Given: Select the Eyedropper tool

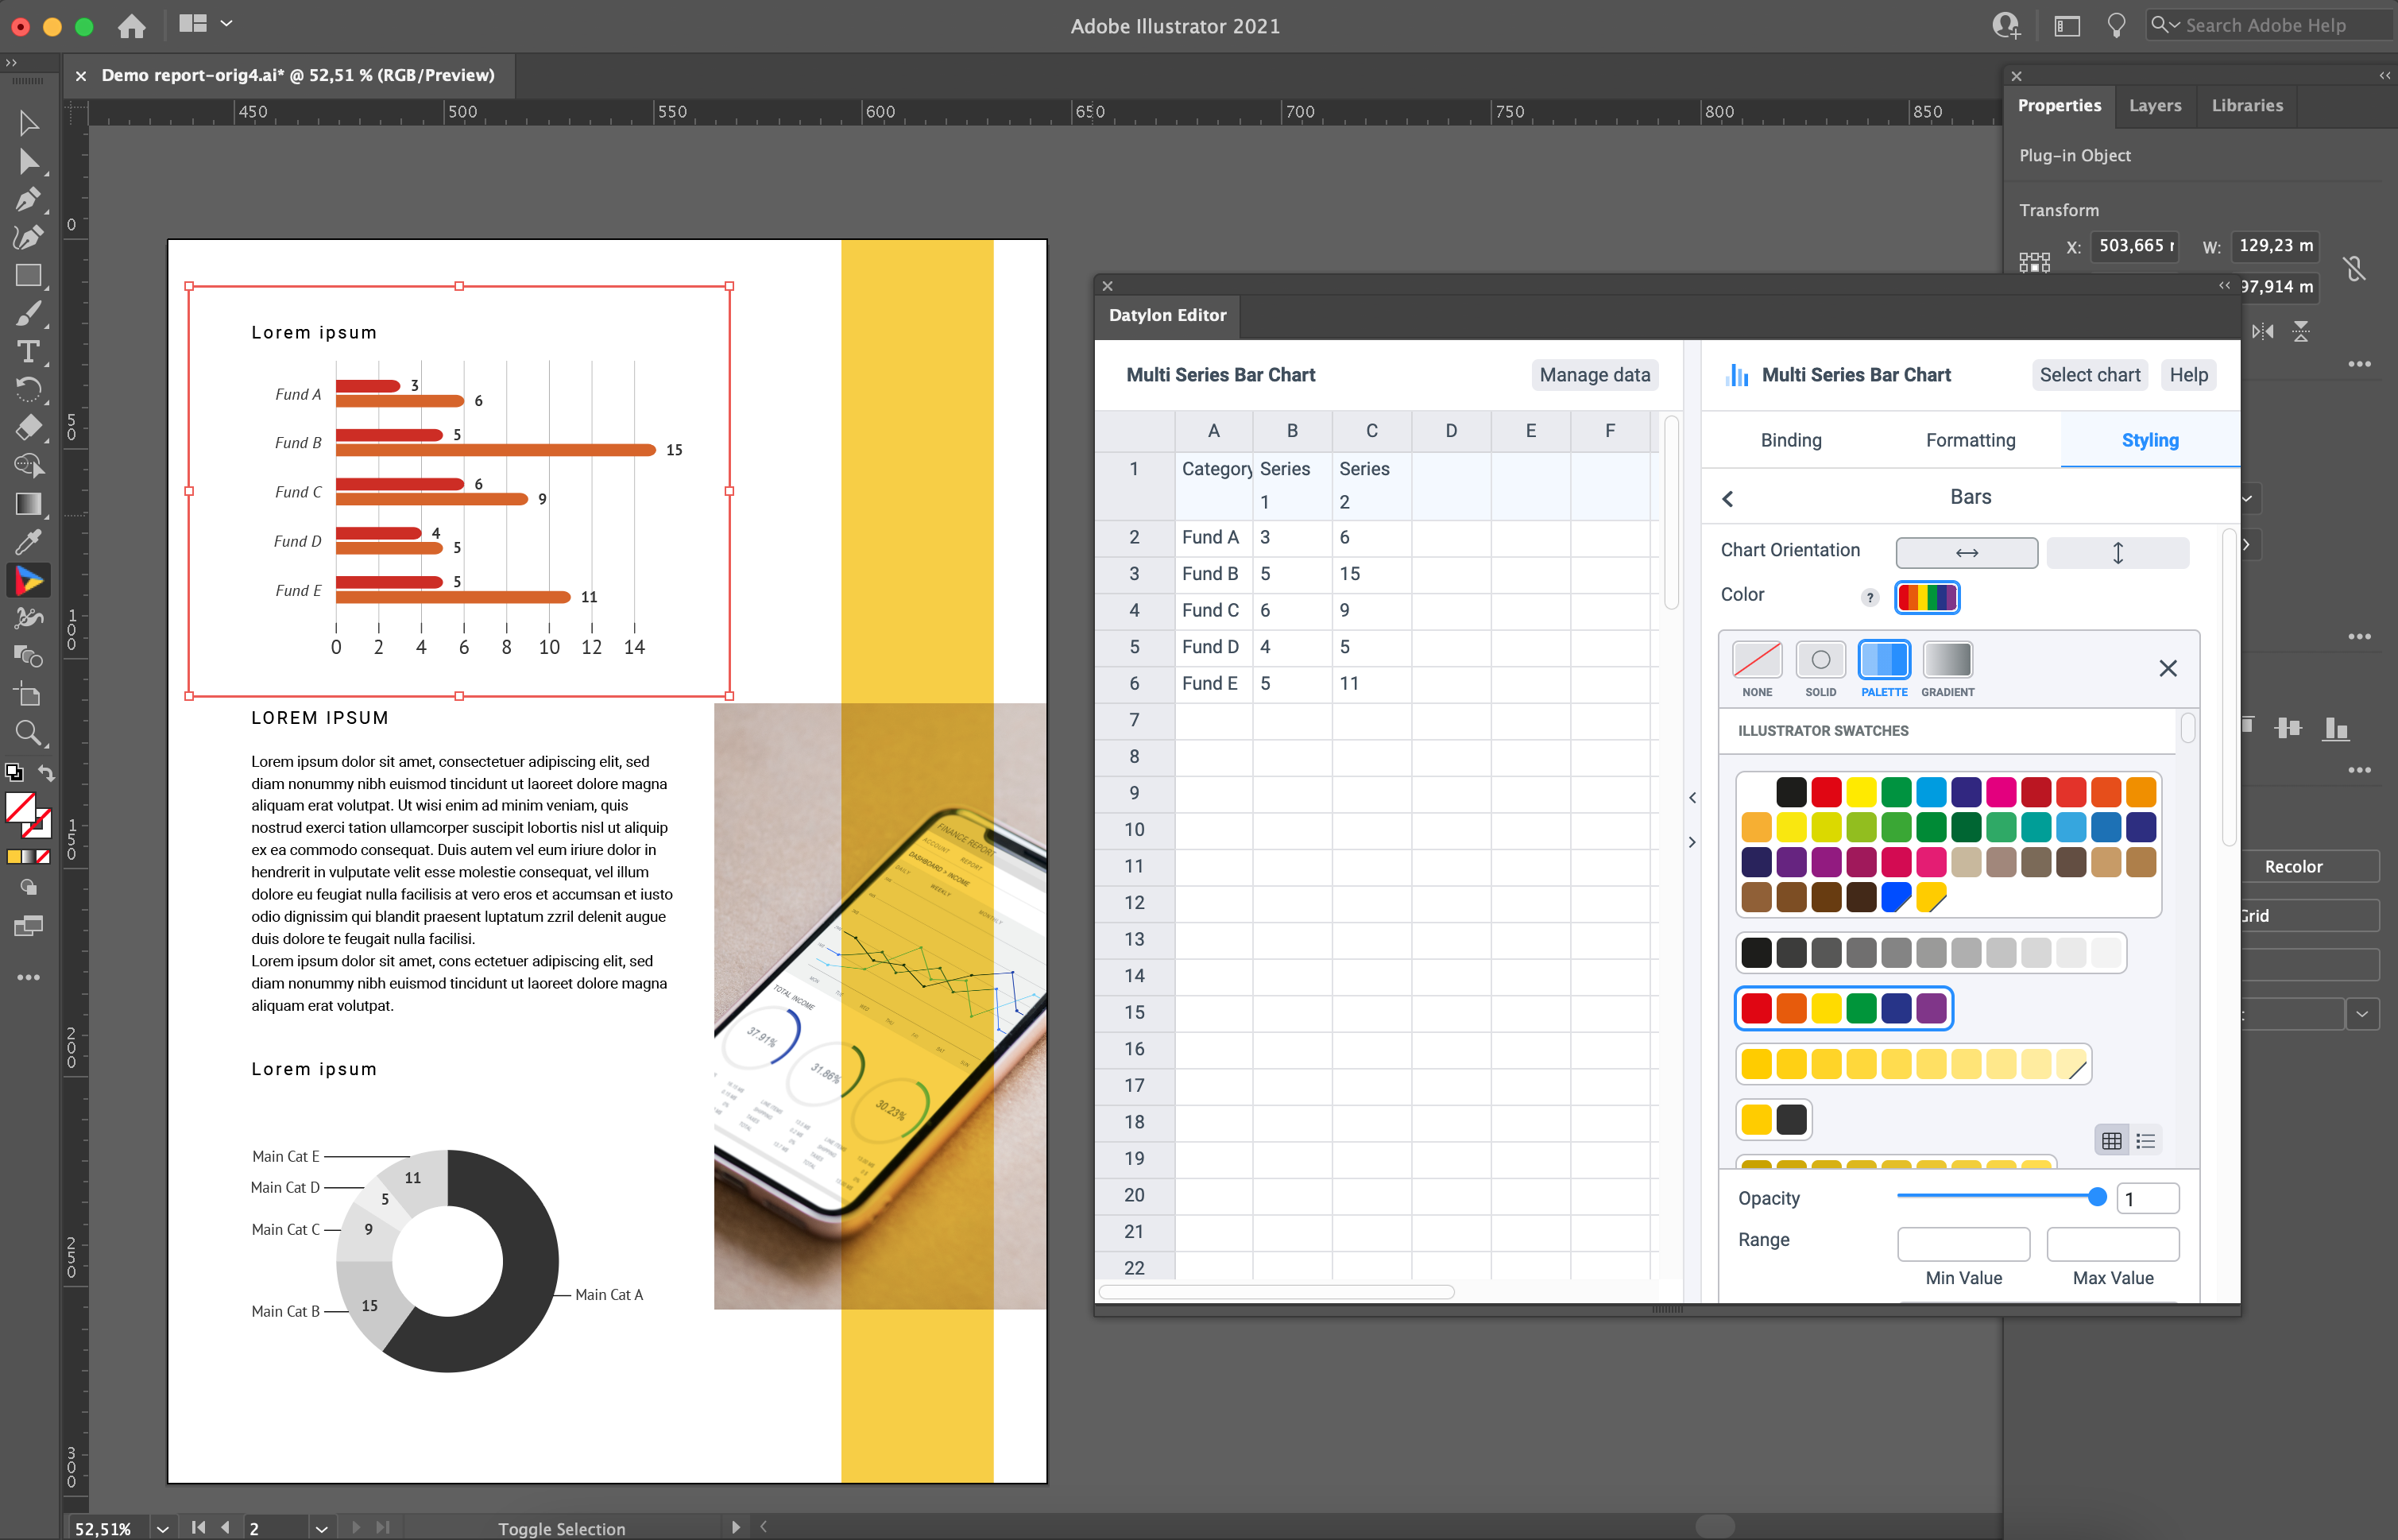Looking at the screenshot, I should click(x=28, y=542).
